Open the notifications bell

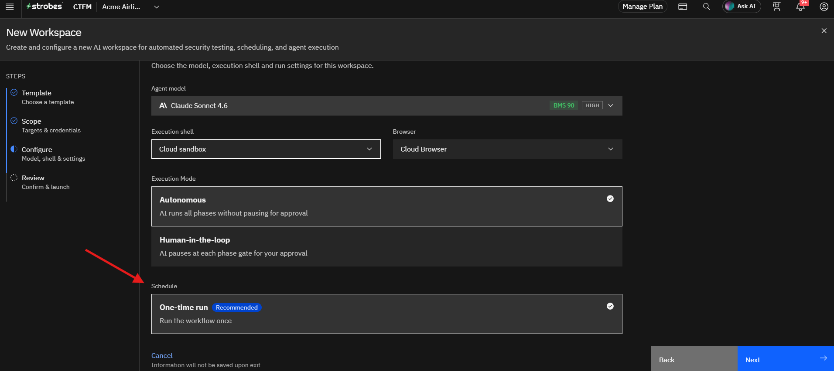(800, 7)
